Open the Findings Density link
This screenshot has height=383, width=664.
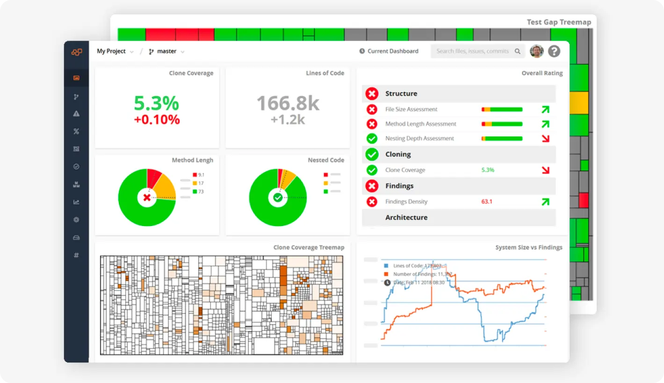coord(406,202)
